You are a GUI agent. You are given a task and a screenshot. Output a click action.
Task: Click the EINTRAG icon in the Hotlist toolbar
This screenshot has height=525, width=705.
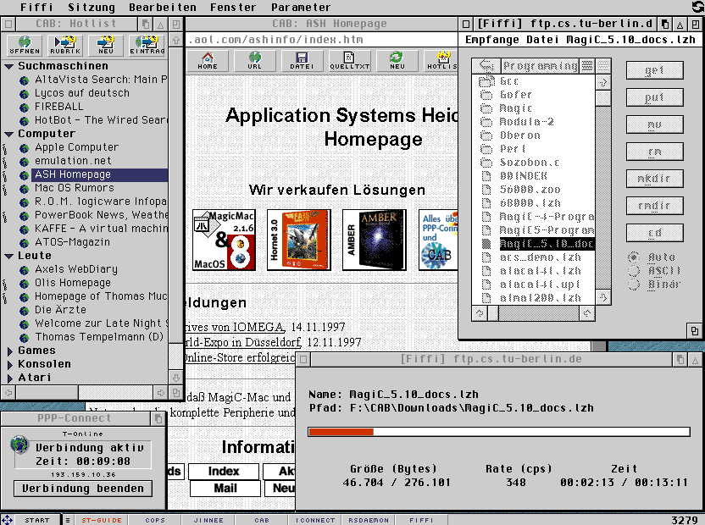(147, 46)
